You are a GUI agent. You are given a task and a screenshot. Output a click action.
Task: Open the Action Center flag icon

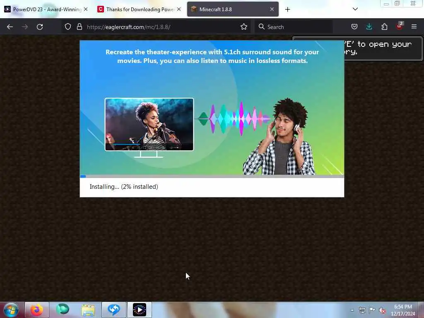[x=372, y=310]
